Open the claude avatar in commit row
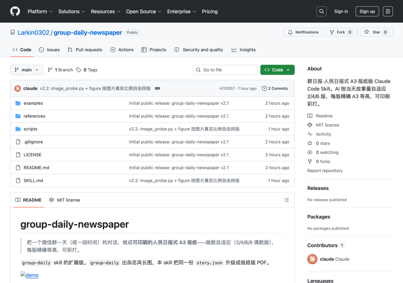The height and width of the screenshot is (283, 403). tap(18, 88)
